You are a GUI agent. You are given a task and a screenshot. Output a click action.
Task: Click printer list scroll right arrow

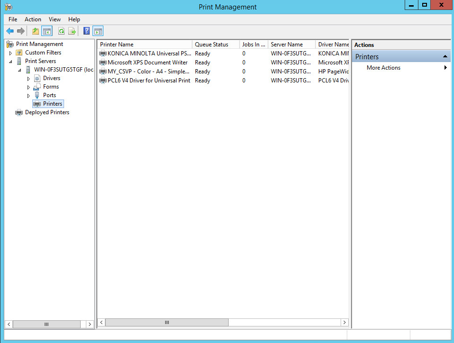coord(344,322)
